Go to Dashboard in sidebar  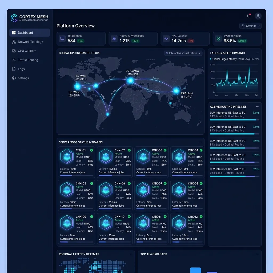pos(30,33)
